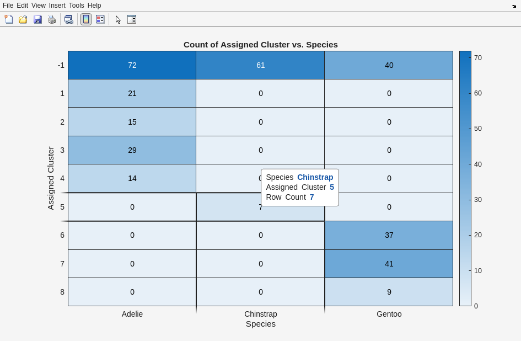Click the Link Plot toolbar icon
Viewport: 521px width, 341px height.
pos(68,19)
